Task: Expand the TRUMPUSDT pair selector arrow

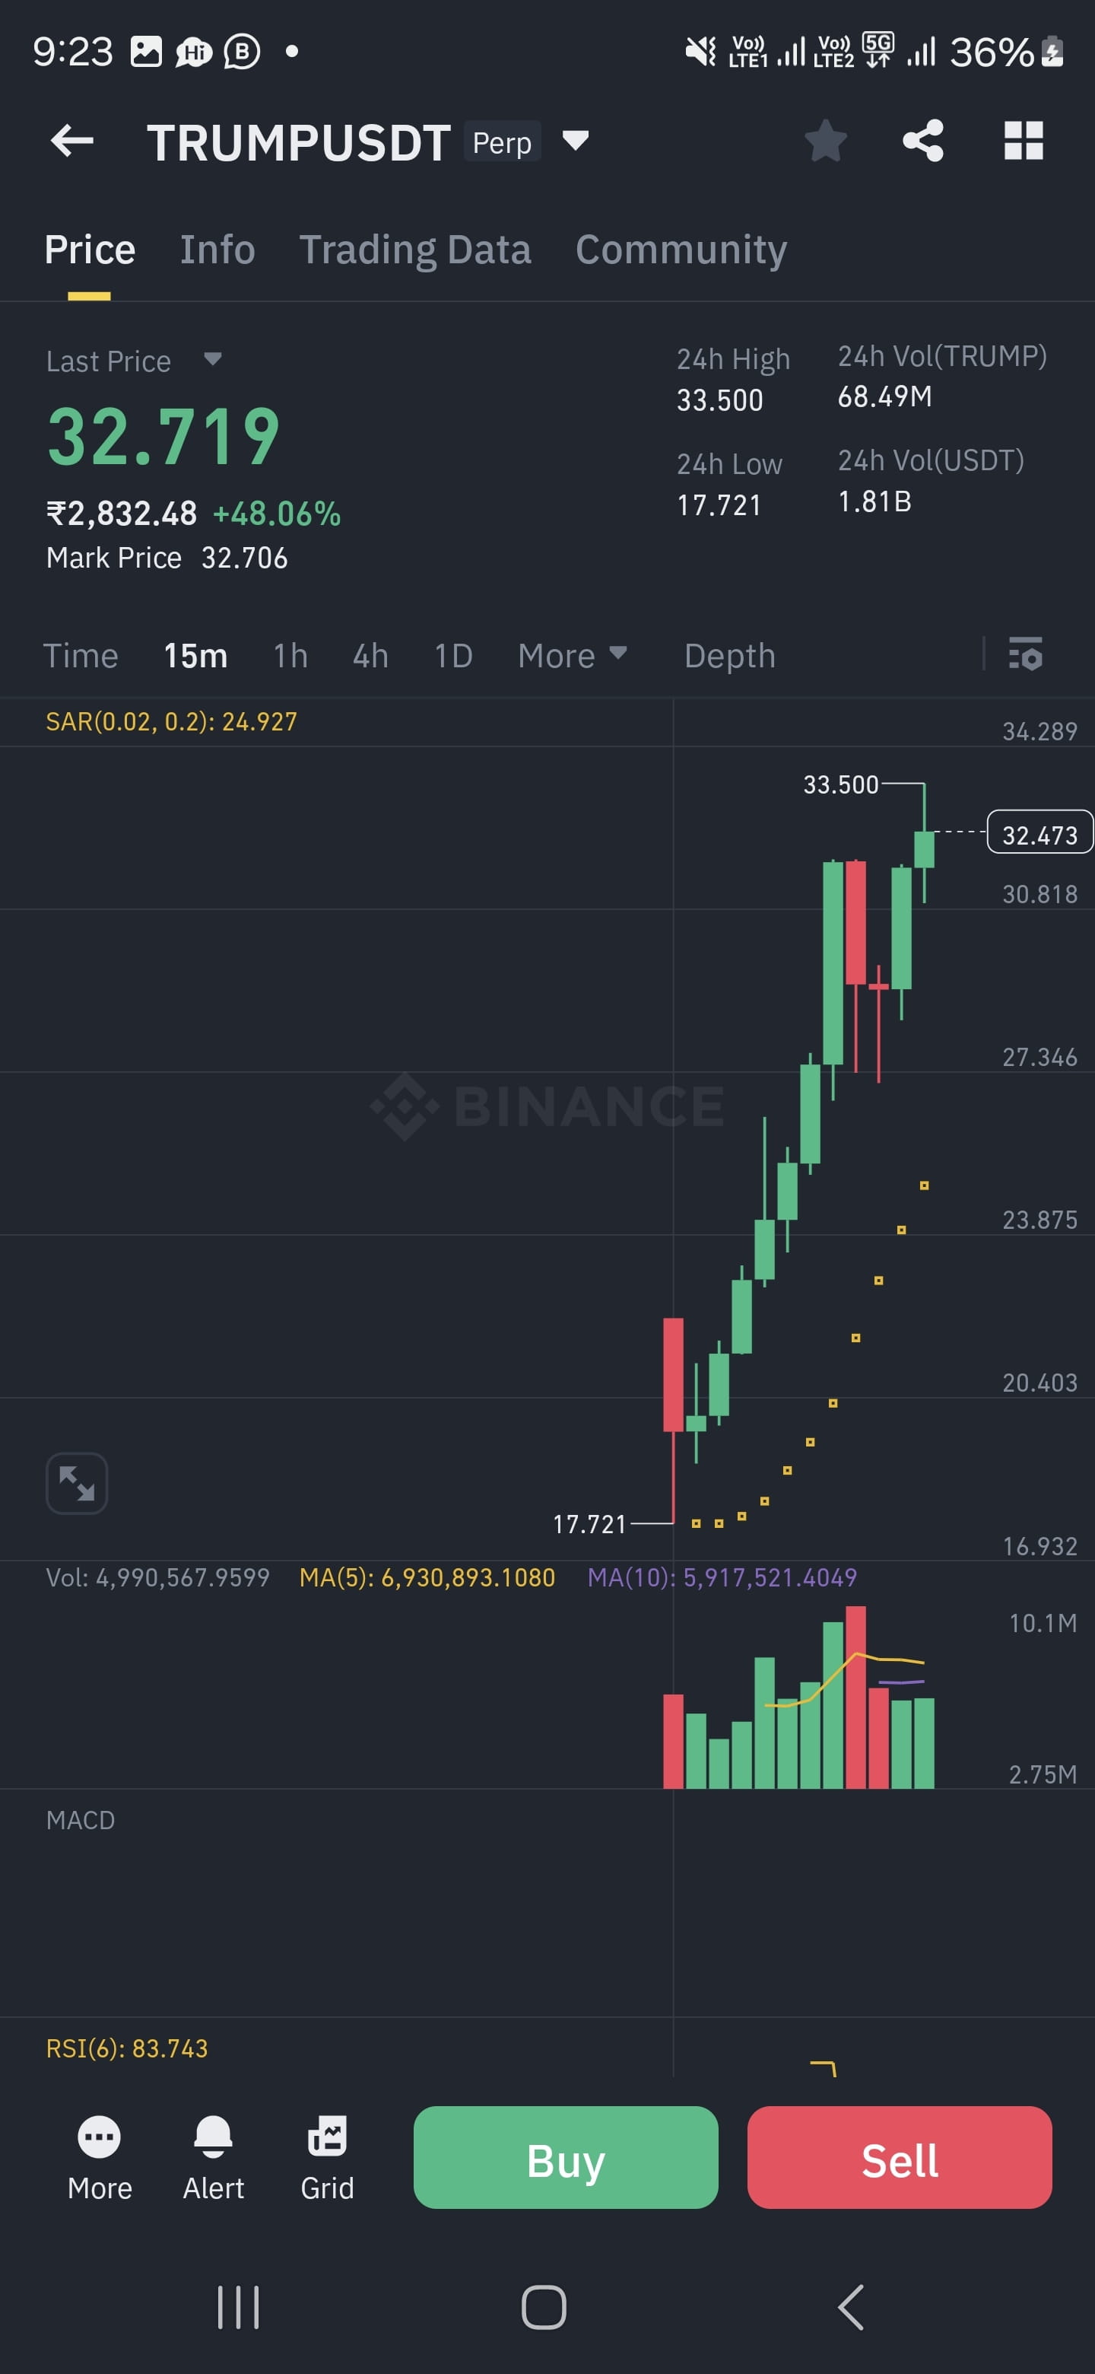Action: pos(576,140)
